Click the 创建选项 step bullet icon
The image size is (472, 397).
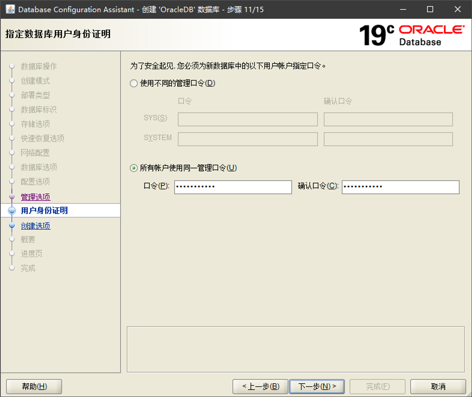[12, 225]
